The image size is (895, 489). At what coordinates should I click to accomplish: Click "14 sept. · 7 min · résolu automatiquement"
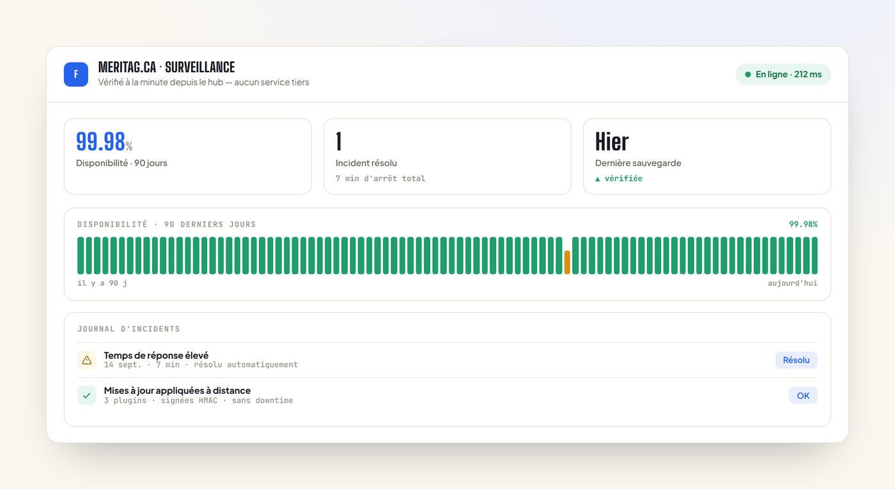[x=201, y=365]
